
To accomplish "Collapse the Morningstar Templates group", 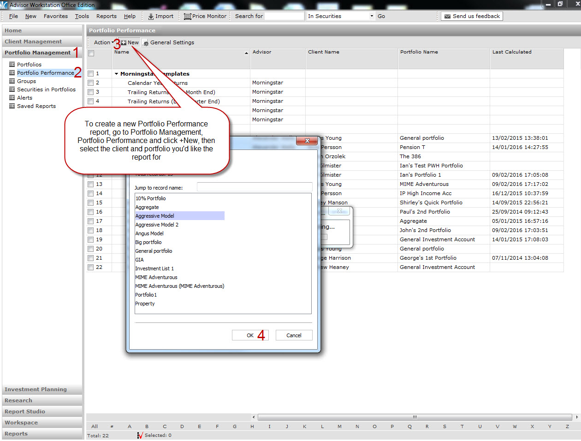I will 117,74.
